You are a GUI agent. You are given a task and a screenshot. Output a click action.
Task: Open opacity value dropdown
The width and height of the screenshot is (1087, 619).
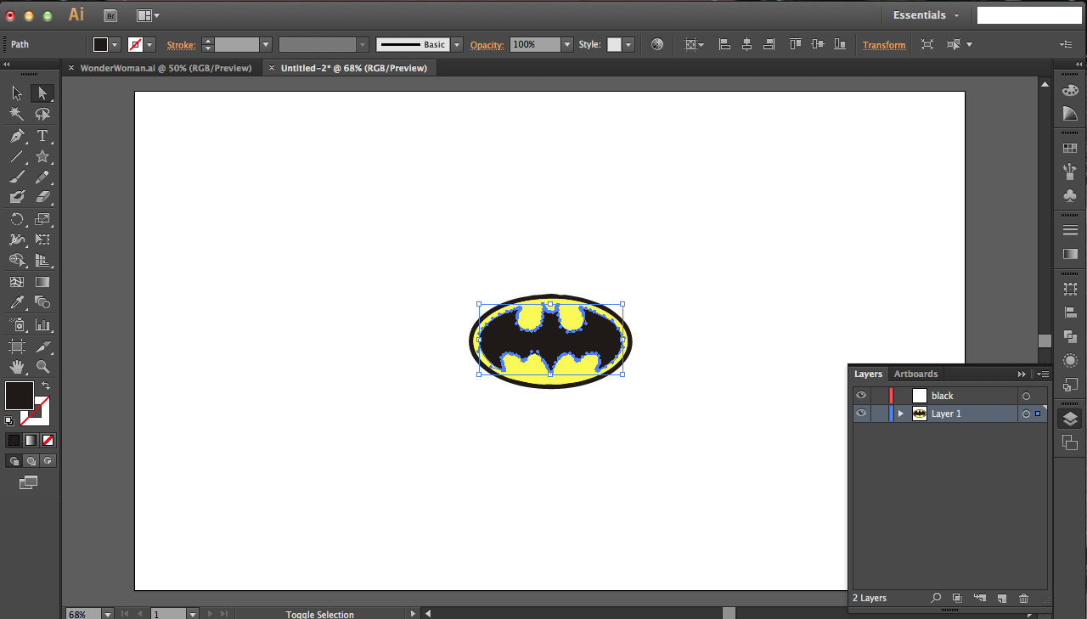pos(566,44)
